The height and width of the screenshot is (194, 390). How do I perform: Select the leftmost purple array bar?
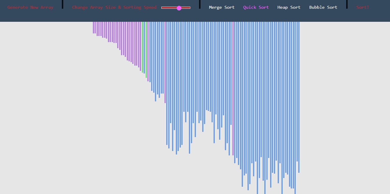click(x=93, y=27)
